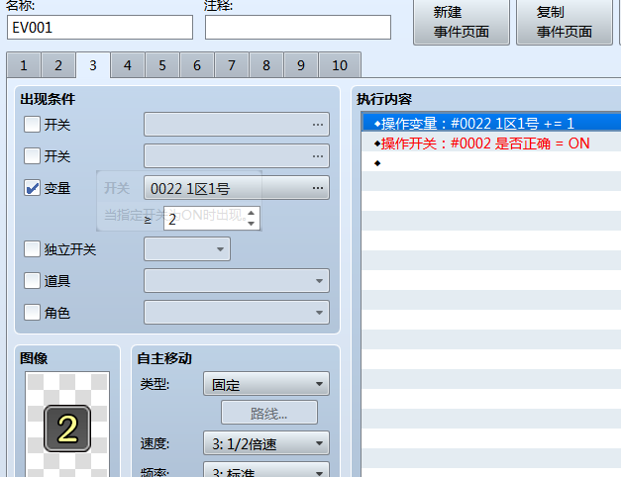Enable the first 开关 condition checkbox
The image size is (621, 477).
[x=32, y=125]
